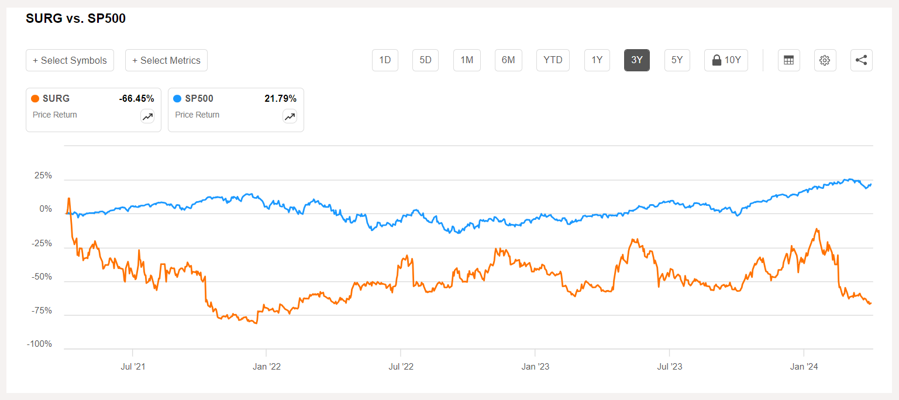The image size is (899, 400).
Task: Click the share chart icon
Action: [861, 60]
